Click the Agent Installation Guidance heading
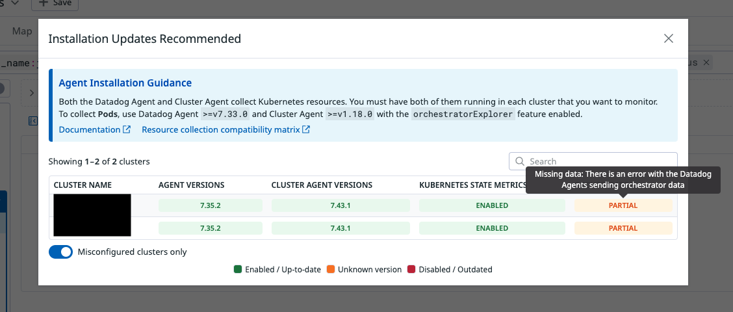The image size is (733, 312). 125,83
